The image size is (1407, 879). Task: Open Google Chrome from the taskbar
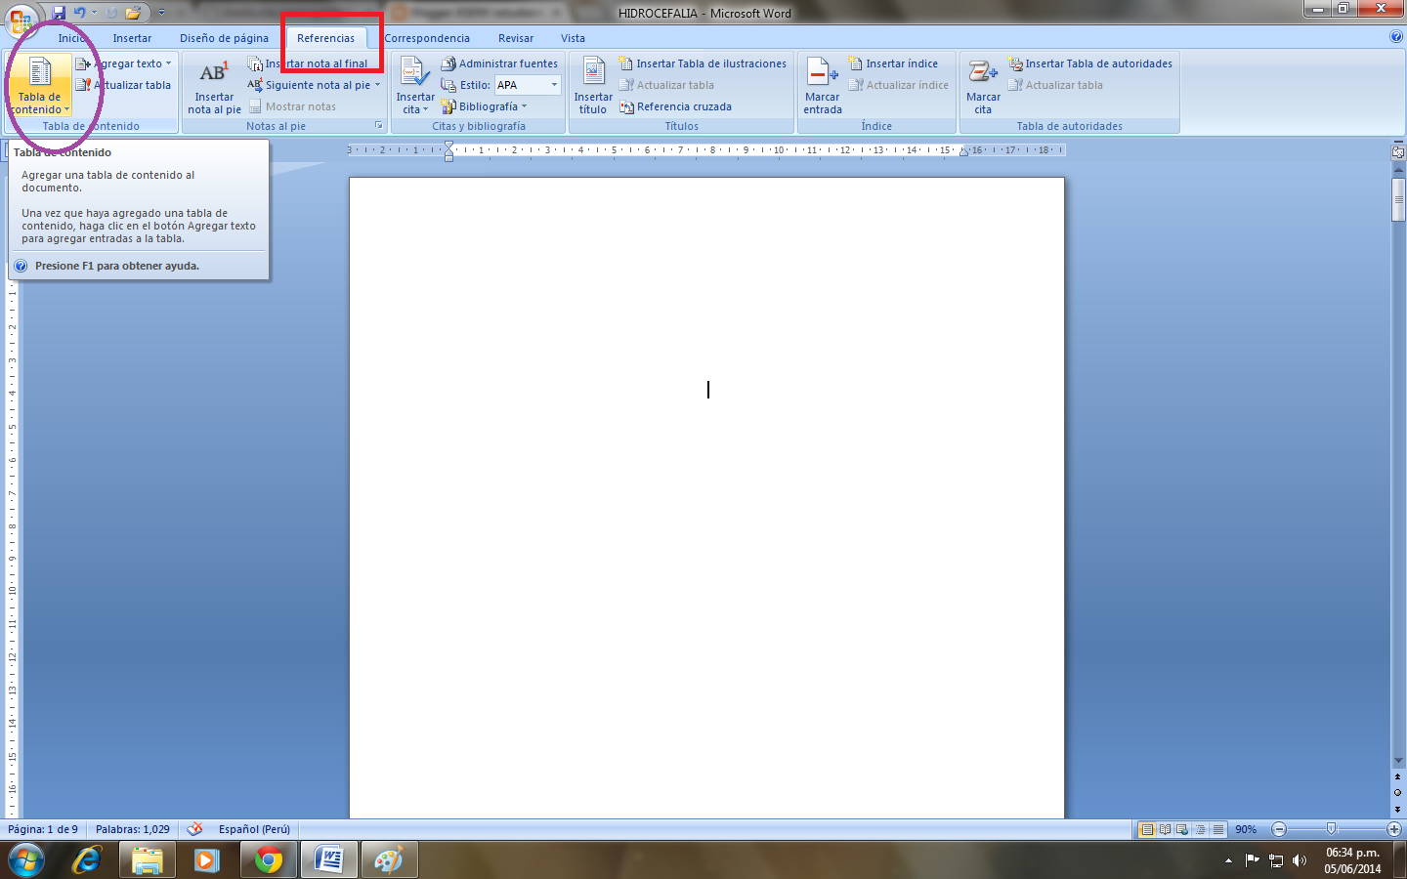click(268, 860)
